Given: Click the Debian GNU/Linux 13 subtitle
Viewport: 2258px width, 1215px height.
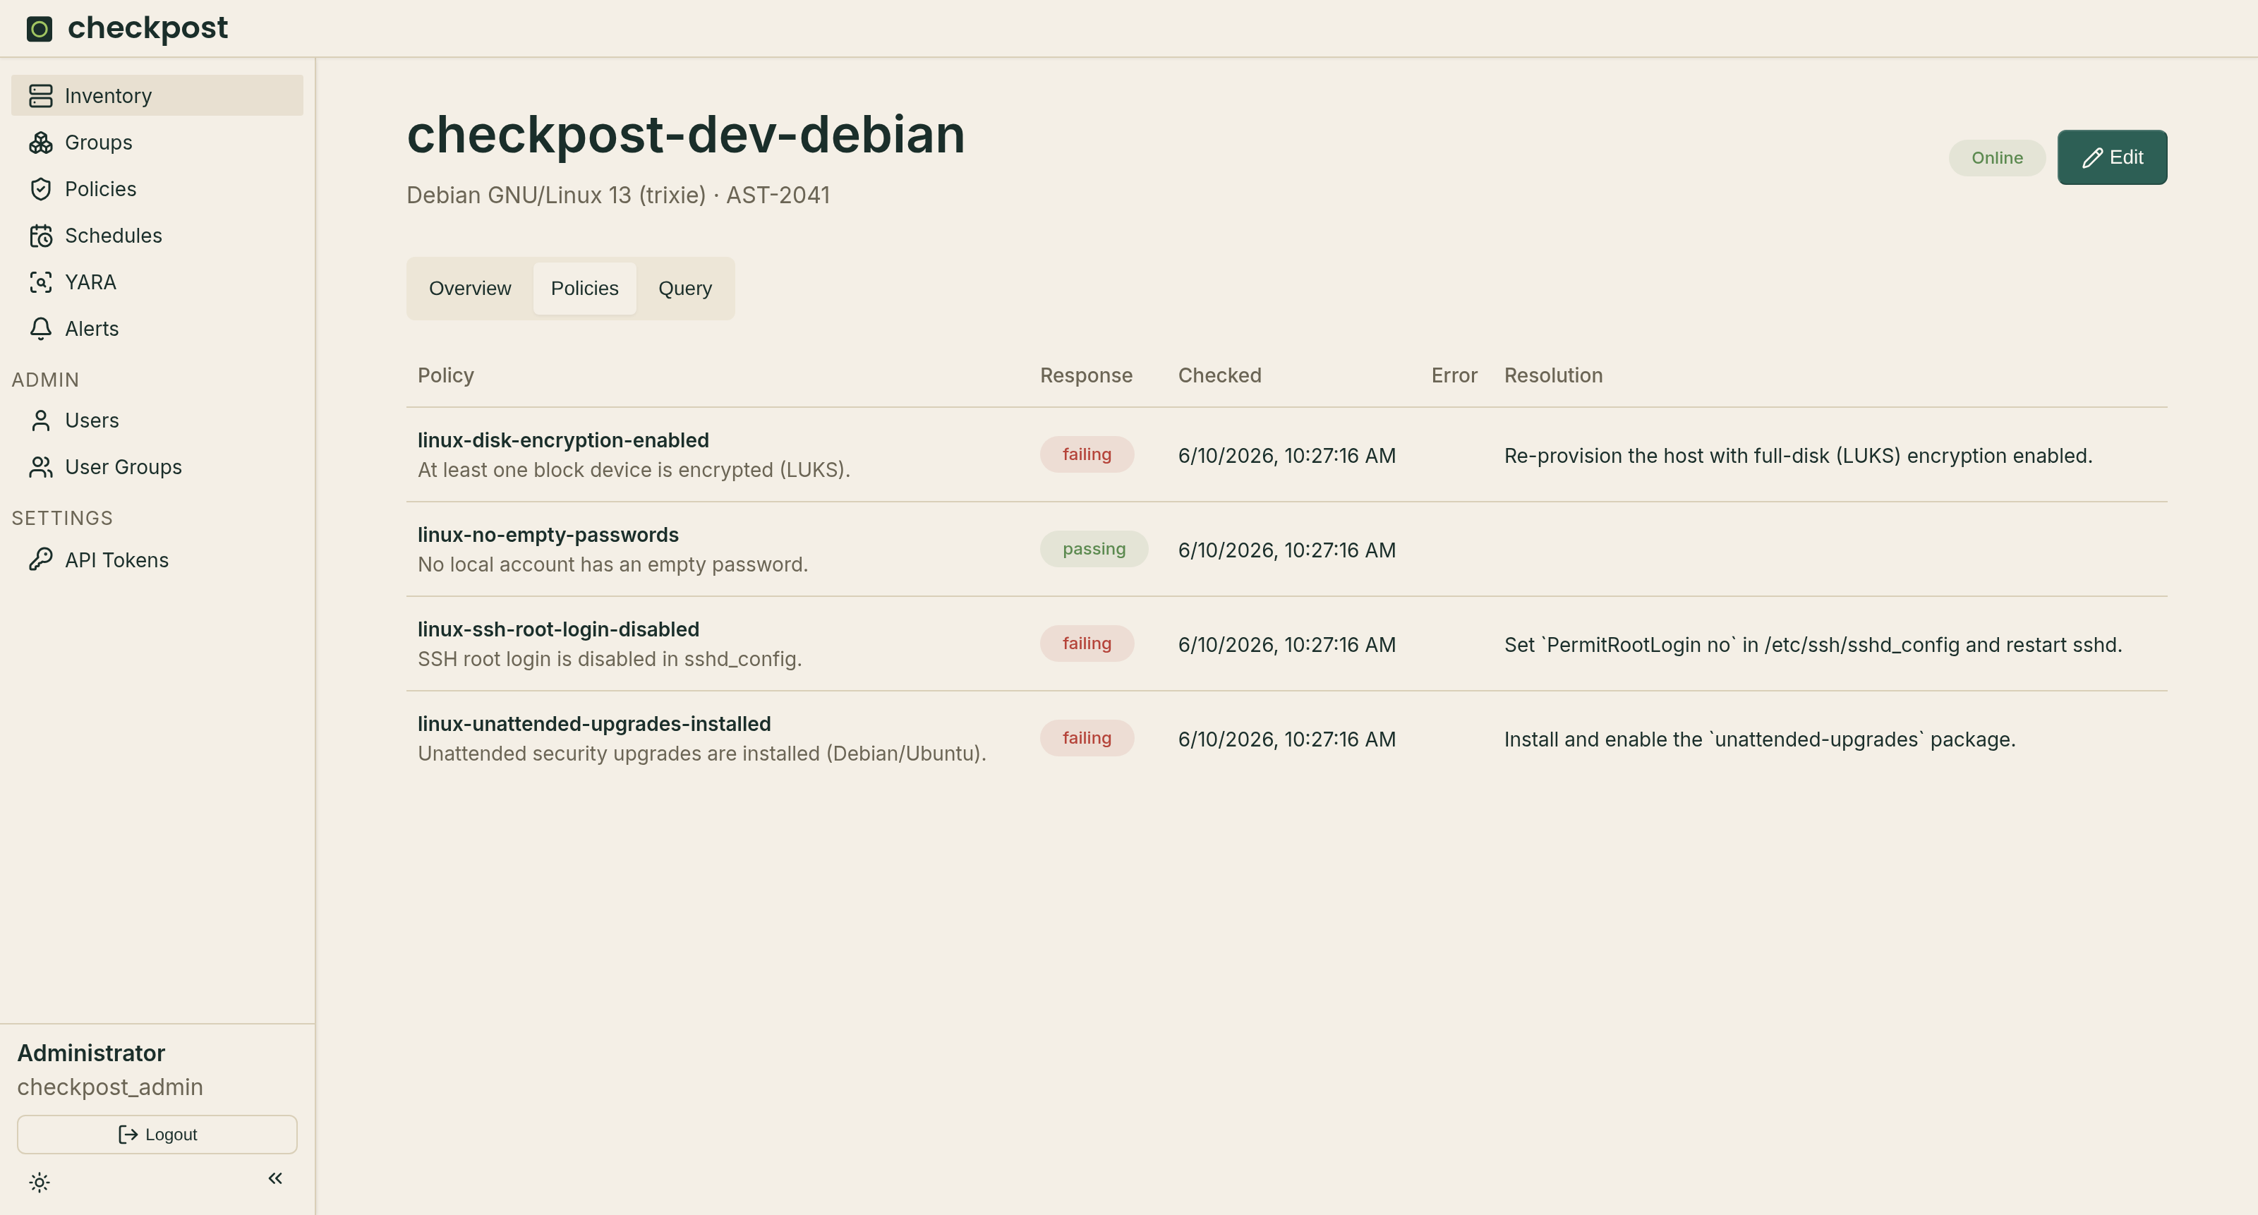Looking at the screenshot, I should (618, 195).
